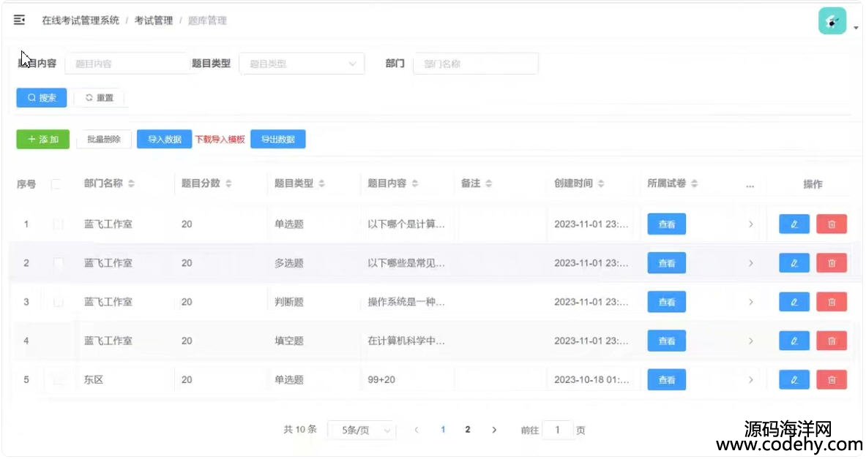Select the checkbox for row 2

pos(59,263)
